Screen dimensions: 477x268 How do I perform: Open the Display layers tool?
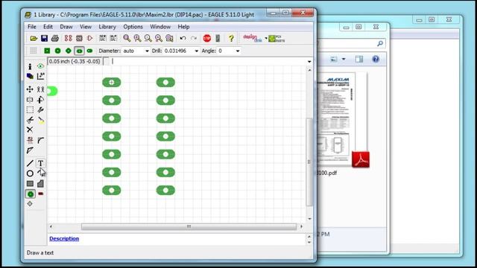coord(30,76)
